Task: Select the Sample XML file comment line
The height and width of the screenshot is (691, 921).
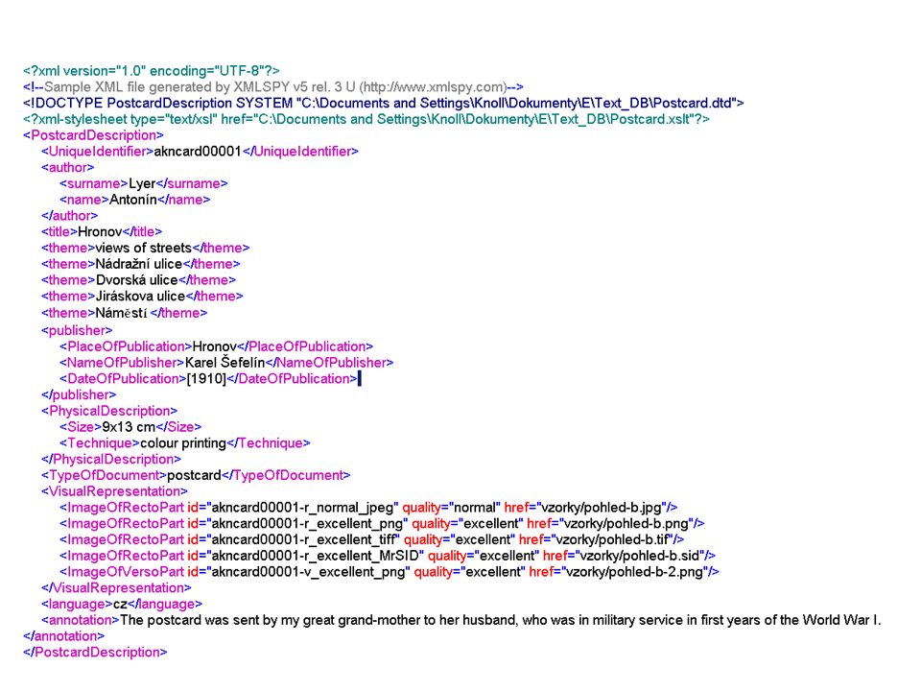Action: coord(273,87)
